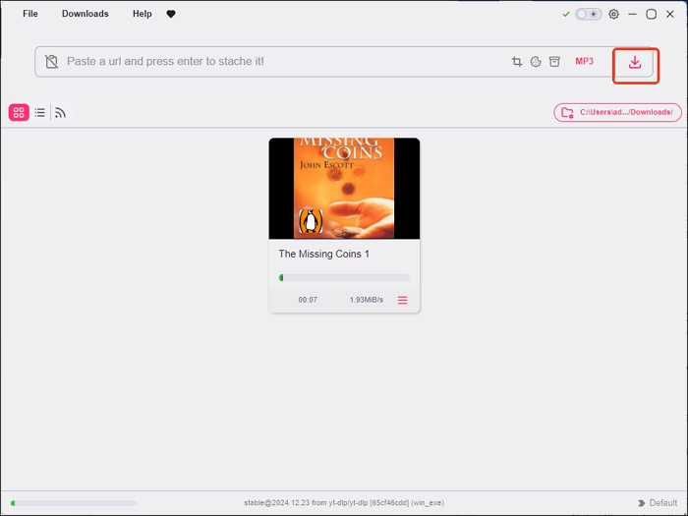Open the Downloads menu
The width and height of the screenshot is (688, 516).
86,15
